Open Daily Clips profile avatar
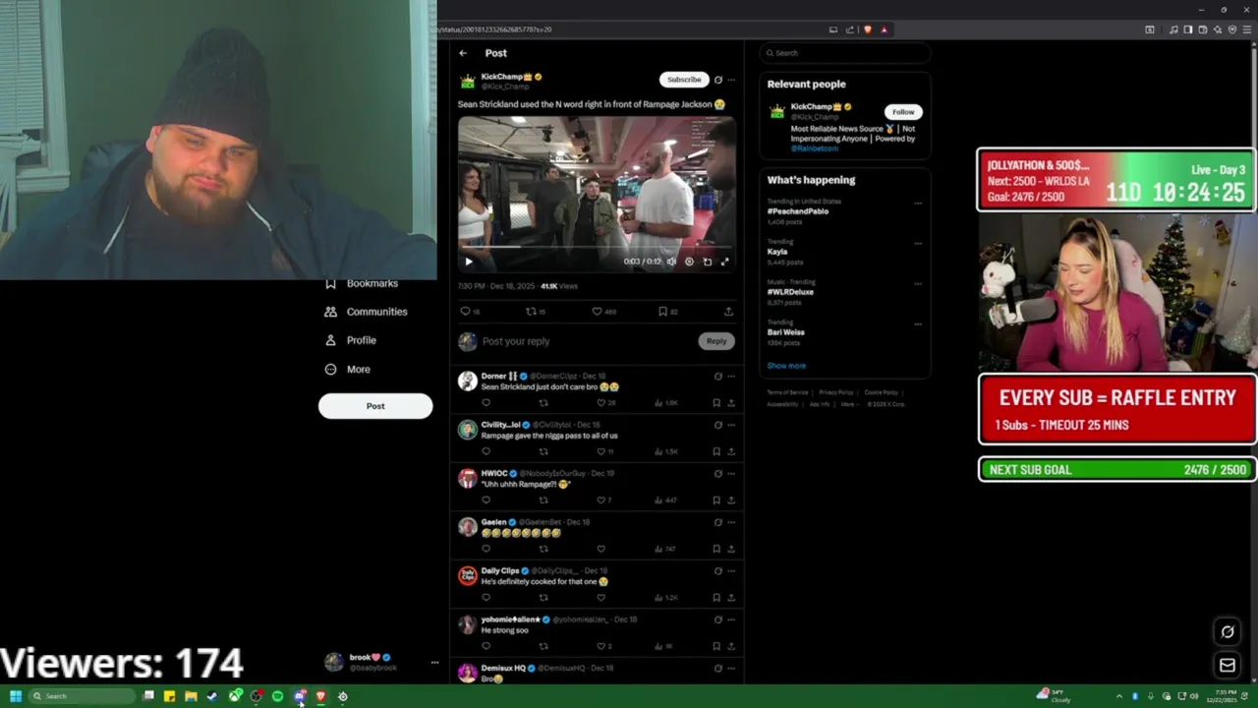 pyautogui.click(x=468, y=575)
